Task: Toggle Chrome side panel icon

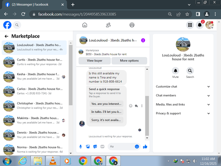Action: (x=198, y=14)
